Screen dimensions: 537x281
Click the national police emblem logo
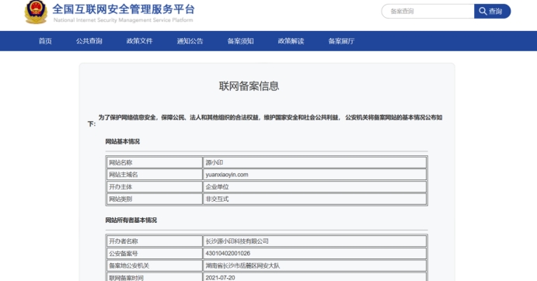[36, 12]
